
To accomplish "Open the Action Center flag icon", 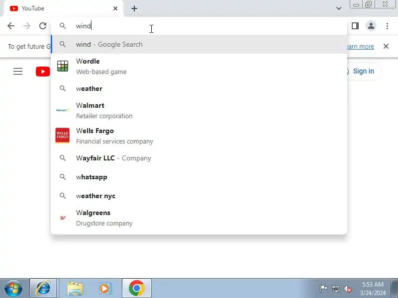I will point(323,289).
